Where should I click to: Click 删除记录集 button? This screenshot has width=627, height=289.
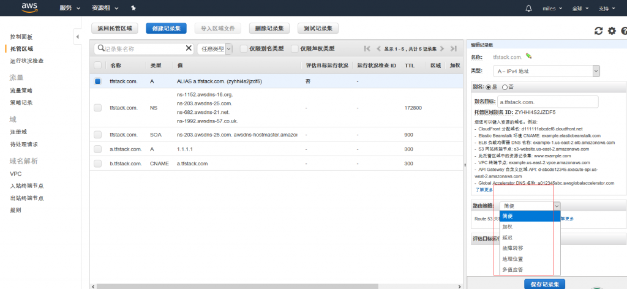tap(269, 28)
